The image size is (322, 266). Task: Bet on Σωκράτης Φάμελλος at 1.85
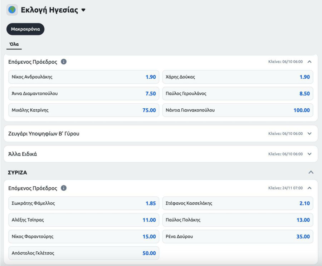coord(84,203)
